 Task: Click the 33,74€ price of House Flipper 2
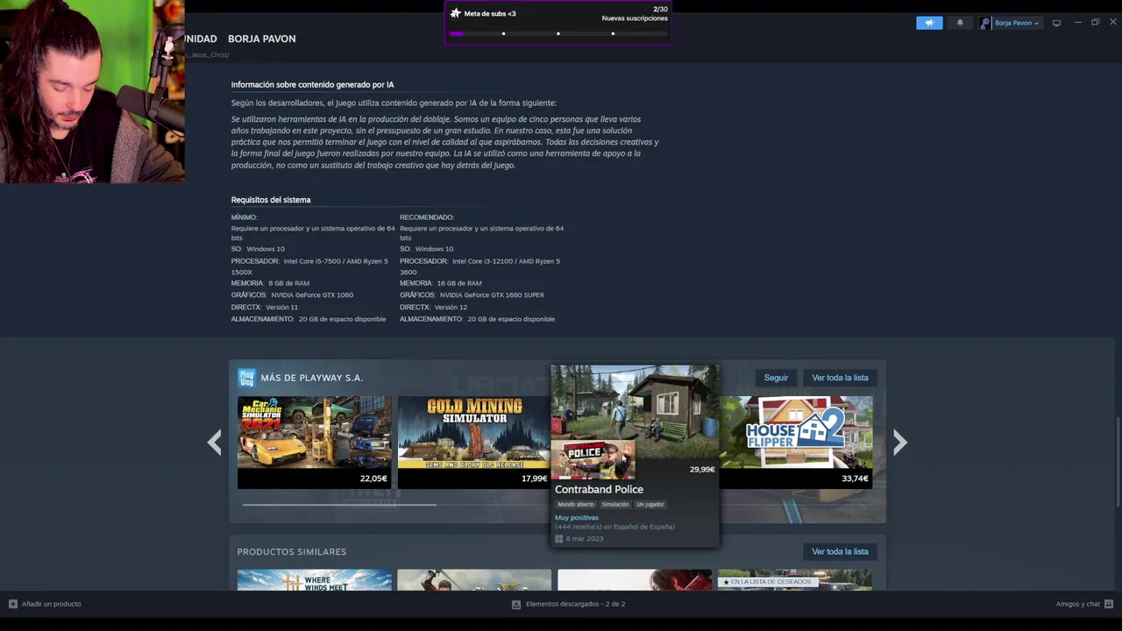(855, 479)
